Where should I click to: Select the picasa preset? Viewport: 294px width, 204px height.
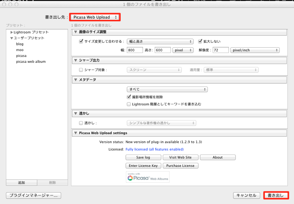click(x=21, y=55)
